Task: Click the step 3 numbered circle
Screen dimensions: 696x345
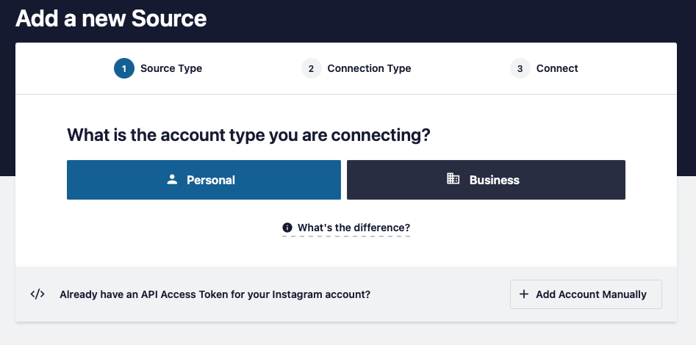Action: pos(520,68)
